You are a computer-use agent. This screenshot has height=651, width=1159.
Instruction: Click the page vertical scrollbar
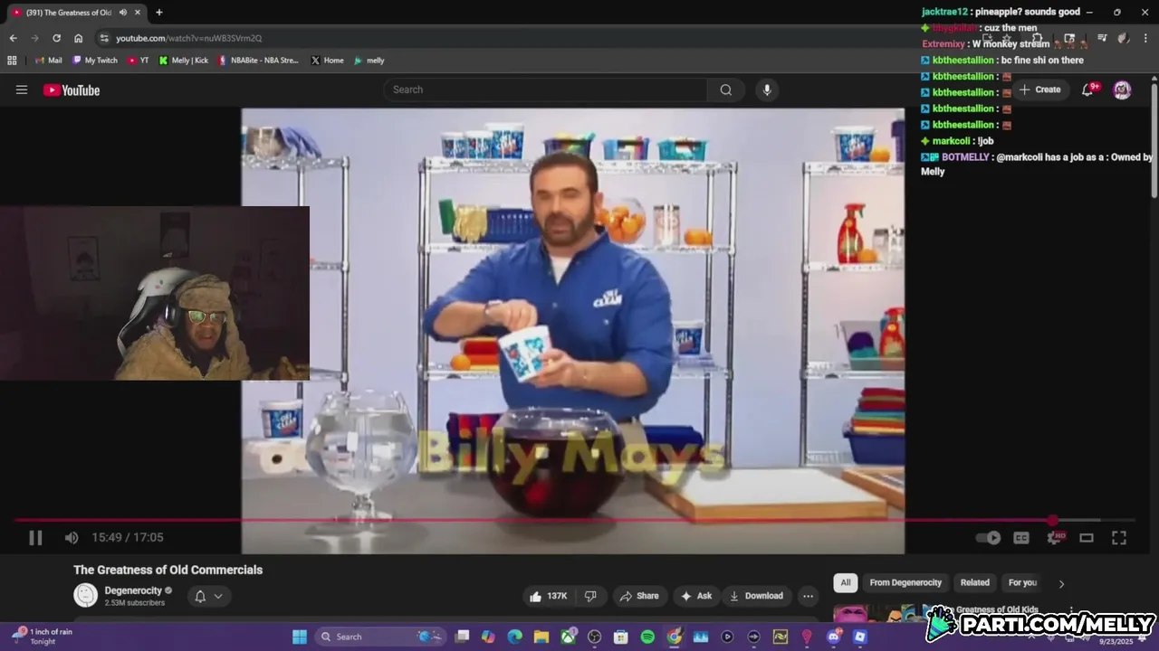coord(1154,140)
